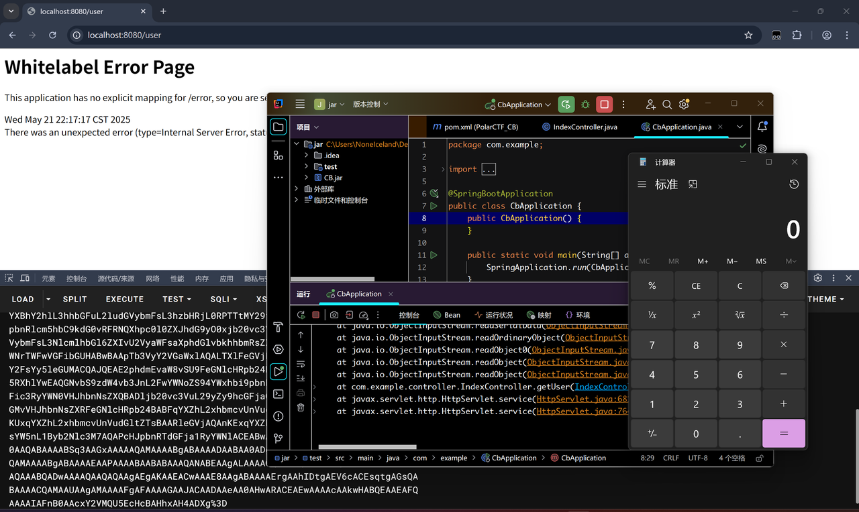
Task: Open DevTools 网络 tab
Action: pos(153,278)
